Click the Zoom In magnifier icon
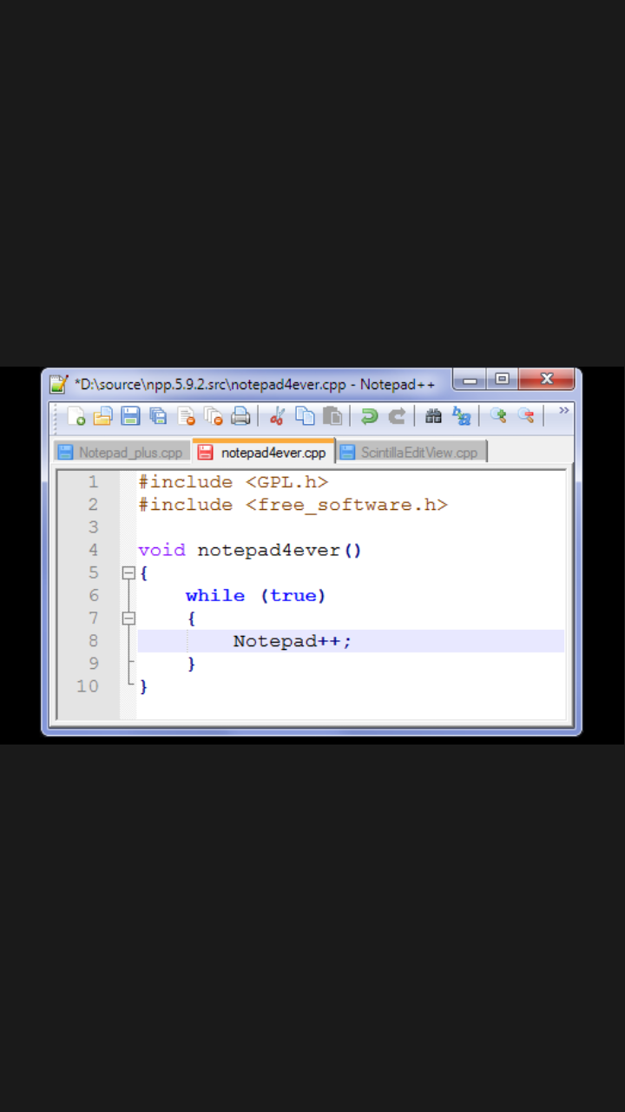This screenshot has height=1112, width=625. pyautogui.click(x=498, y=416)
